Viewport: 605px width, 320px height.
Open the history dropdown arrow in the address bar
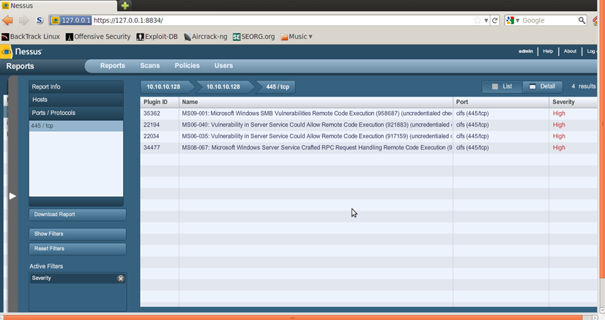point(486,21)
